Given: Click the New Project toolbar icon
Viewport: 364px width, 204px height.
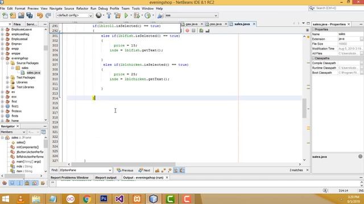Looking at the screenshot, I should [13, 15].
